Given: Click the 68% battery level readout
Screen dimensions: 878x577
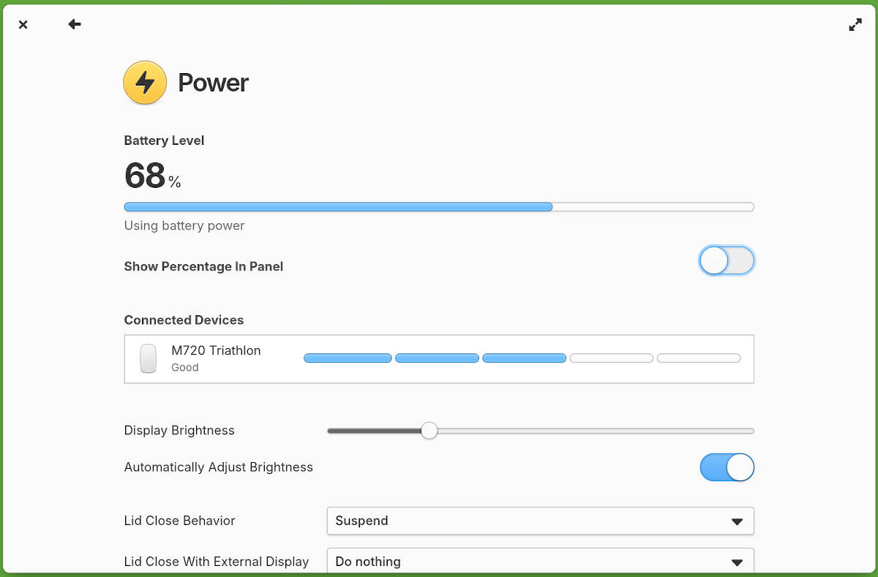Looking at the screenshot, I should [152, 176].
